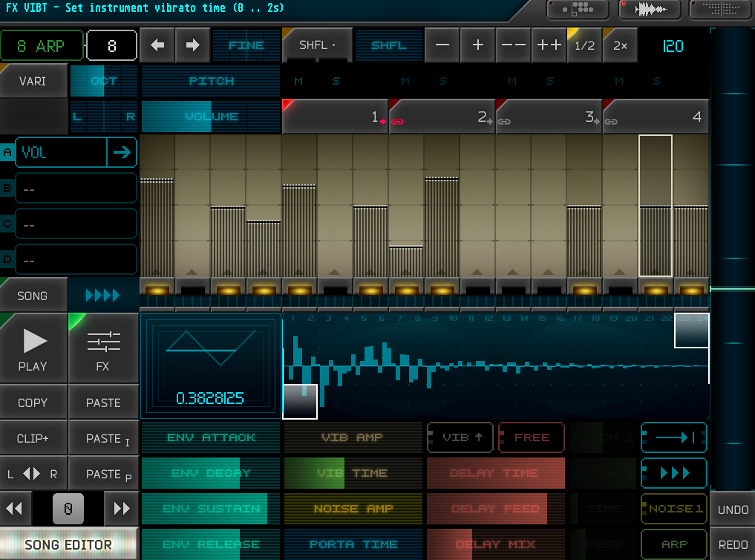Toggle the ARP button at bottom right
The width and height of the screenshot is (755, 560).
point(673,544)
